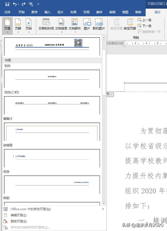Switch to the Layout (布局) tab
The width and height of the screenshot is (167, 231).
pyautogui.click(x=73, y=12)
